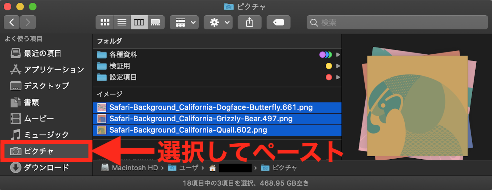Viewport: 492px width, 190px height.
Task: Go forward with the right chevron button
Action: pyautogui.click(x=28, y=22)
